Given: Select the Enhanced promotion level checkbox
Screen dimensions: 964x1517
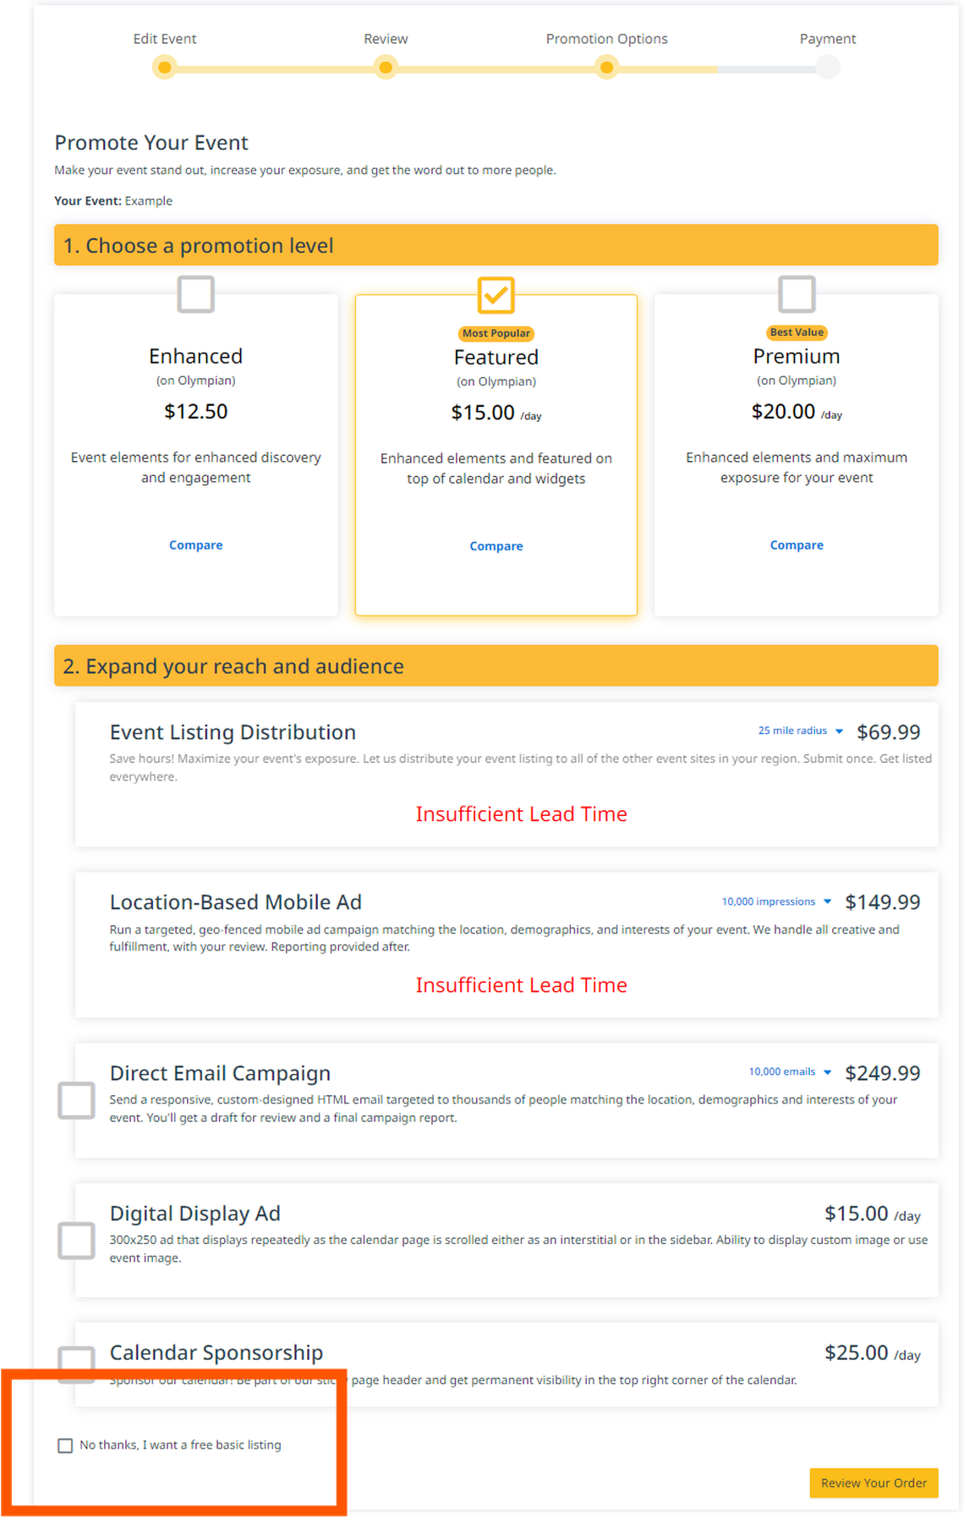Looking at the screenshot, I should [x=195, y=294].
